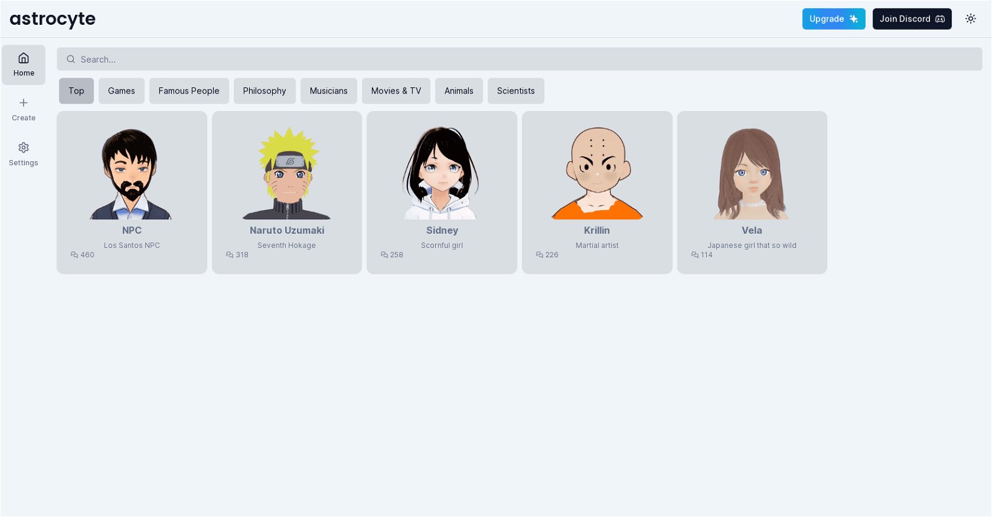Select the Top category tab
Screen dimensions: 992x517
[x=76, y=91]
